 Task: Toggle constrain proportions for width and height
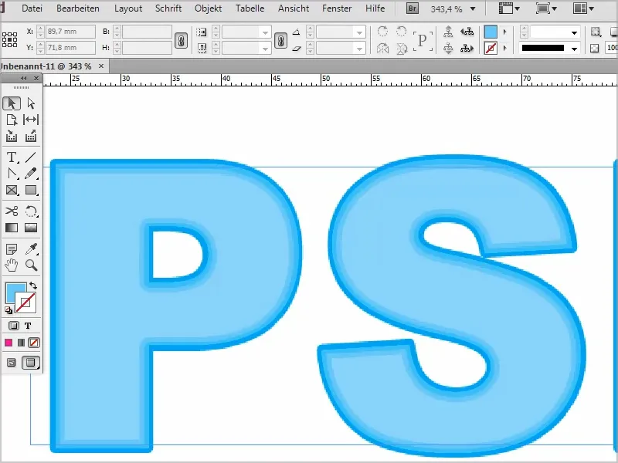[181, 40]
